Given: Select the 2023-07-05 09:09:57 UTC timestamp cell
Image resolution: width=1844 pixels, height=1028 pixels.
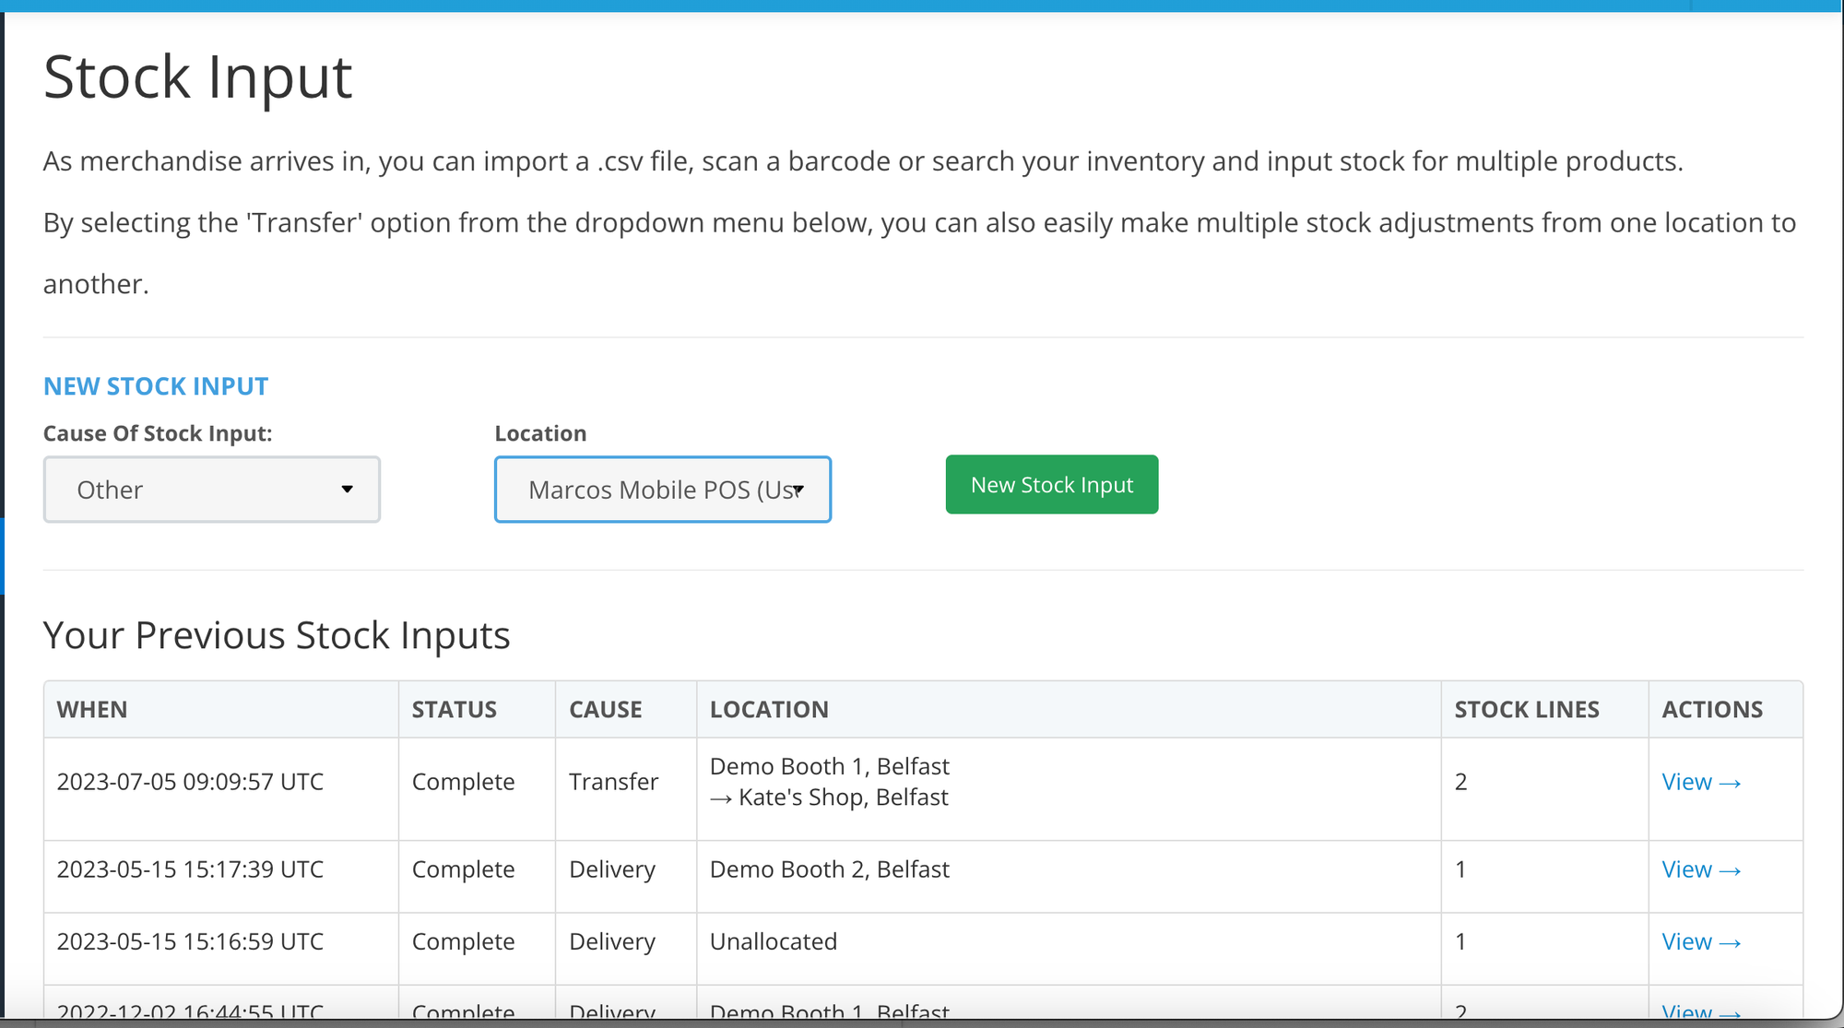Looking at the screenshot, I should click(x=190, y=783).
